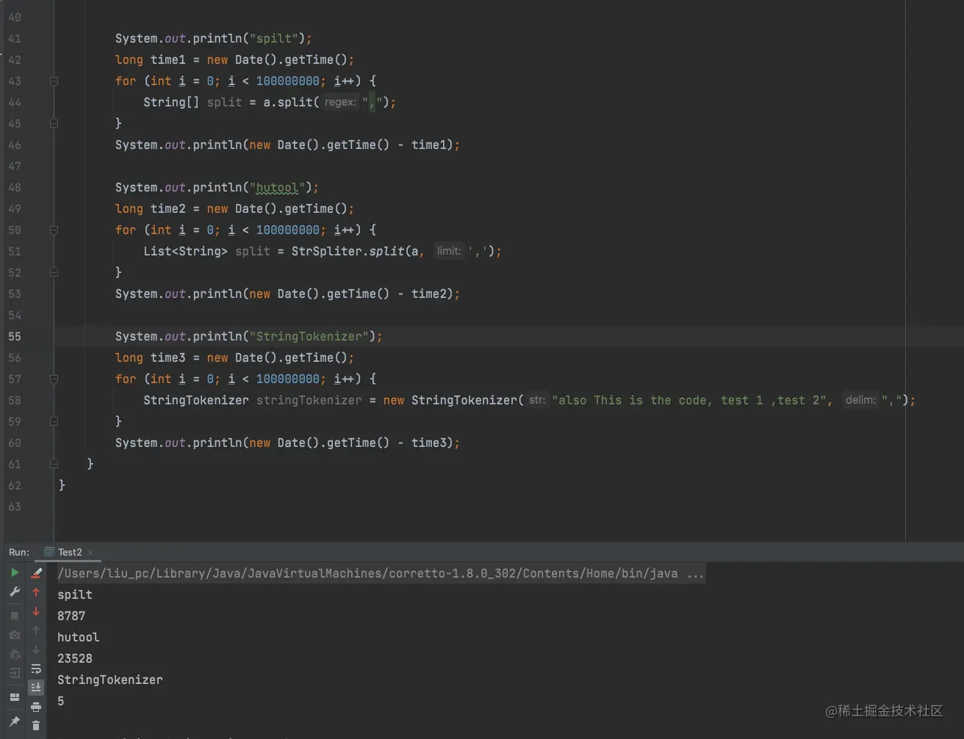Click the gray up arrow in console toolbar
This screenshot has width=964, height=739.
point(36,630)
